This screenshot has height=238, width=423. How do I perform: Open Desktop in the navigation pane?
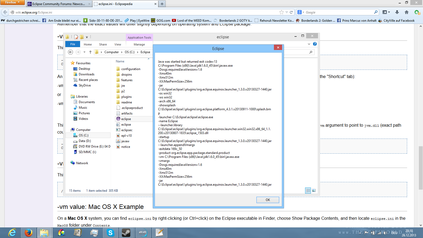(x=82, y=69)
